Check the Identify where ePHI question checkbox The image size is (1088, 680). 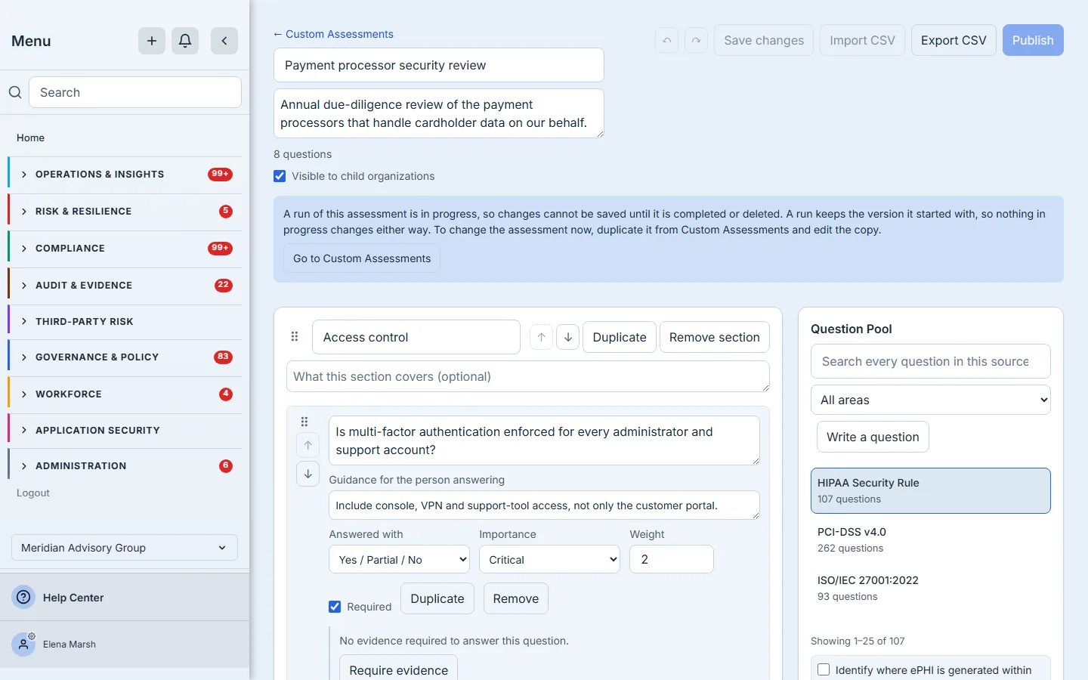pyautogui.click(x=824, y=669)
